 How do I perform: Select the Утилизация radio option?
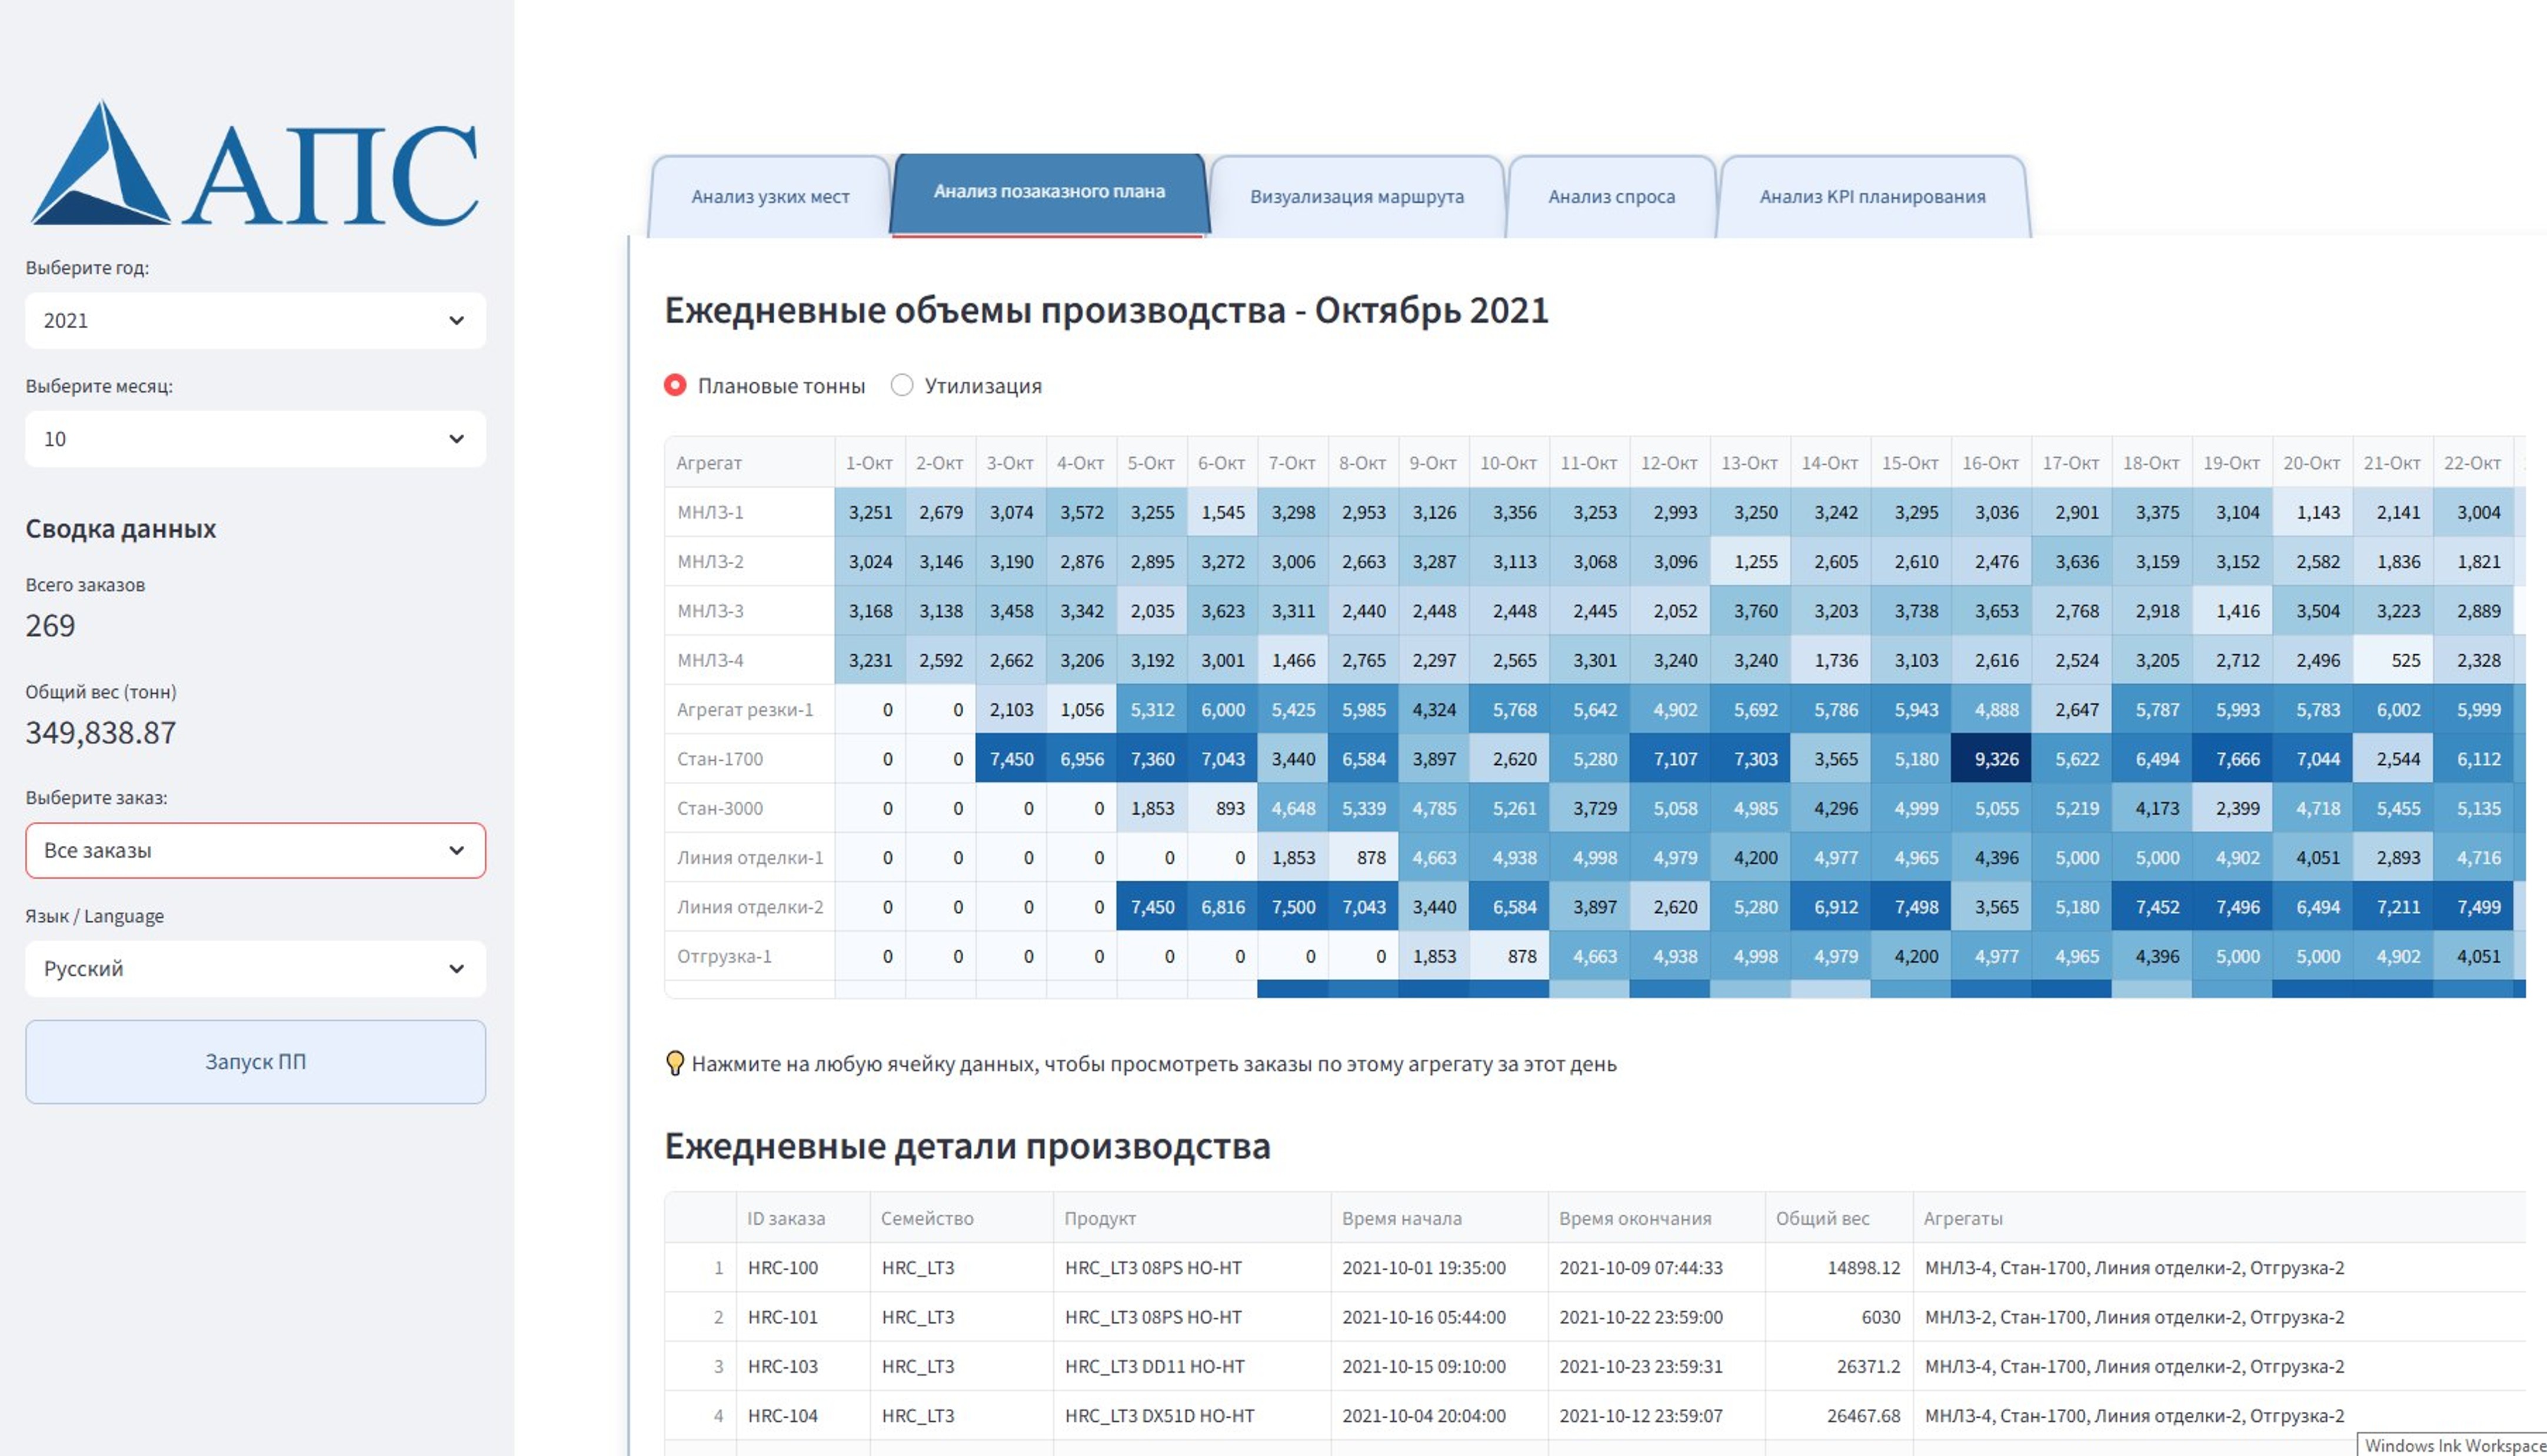click(902, 385)
